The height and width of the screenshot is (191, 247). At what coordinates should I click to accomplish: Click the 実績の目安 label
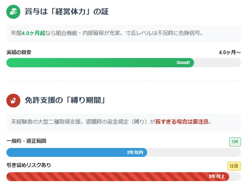coord(19,52)
